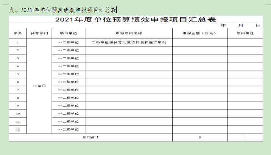Click the merged ××部门 cell
Viewport: 271px width, 155px height.
tap(39, 86)
